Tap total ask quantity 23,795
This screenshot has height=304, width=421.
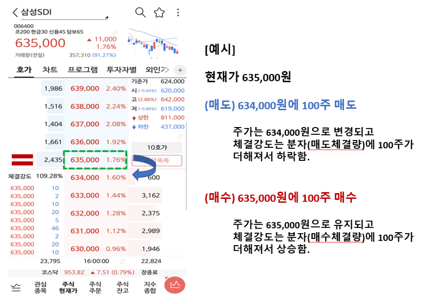(x=50, y=261)
